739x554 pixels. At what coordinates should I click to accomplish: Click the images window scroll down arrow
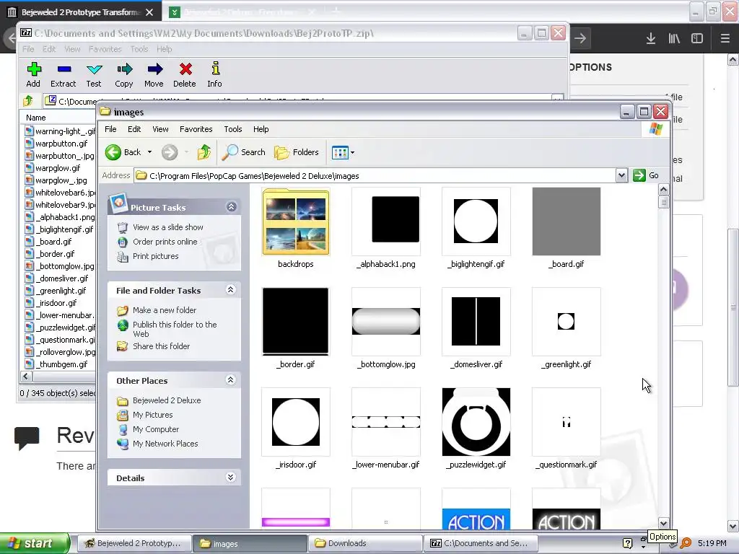[664, 524]
